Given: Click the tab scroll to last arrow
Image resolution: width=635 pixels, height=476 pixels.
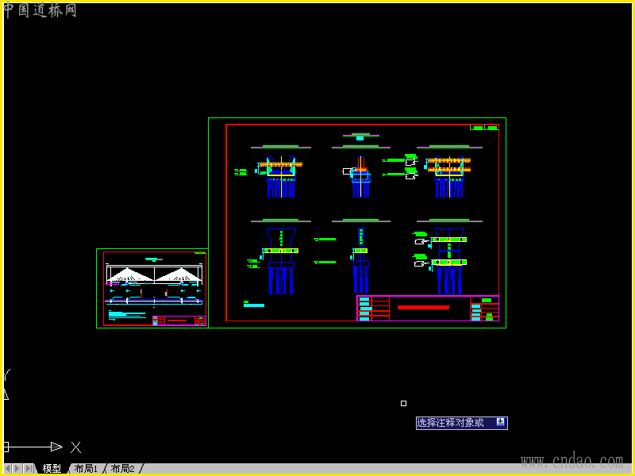Looking at the screenshot, I should point(29,469).
